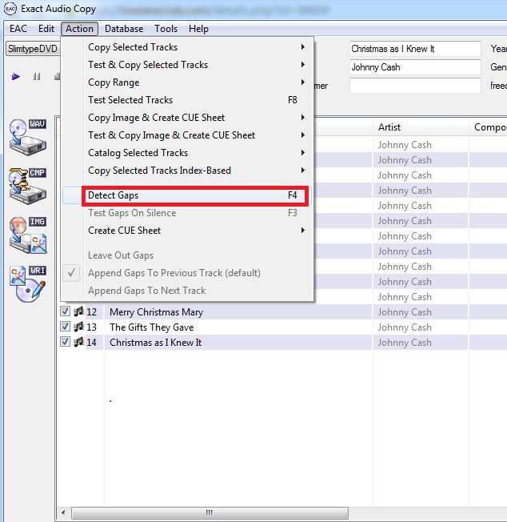
Task: Select track The Gifts They Gave
Action: (152, 327)
